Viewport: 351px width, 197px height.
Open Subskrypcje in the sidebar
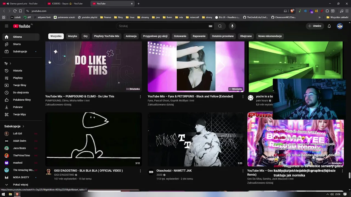click(21, 51)
